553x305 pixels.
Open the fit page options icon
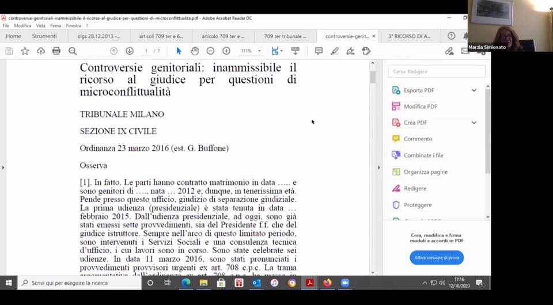tap(276, 51)
